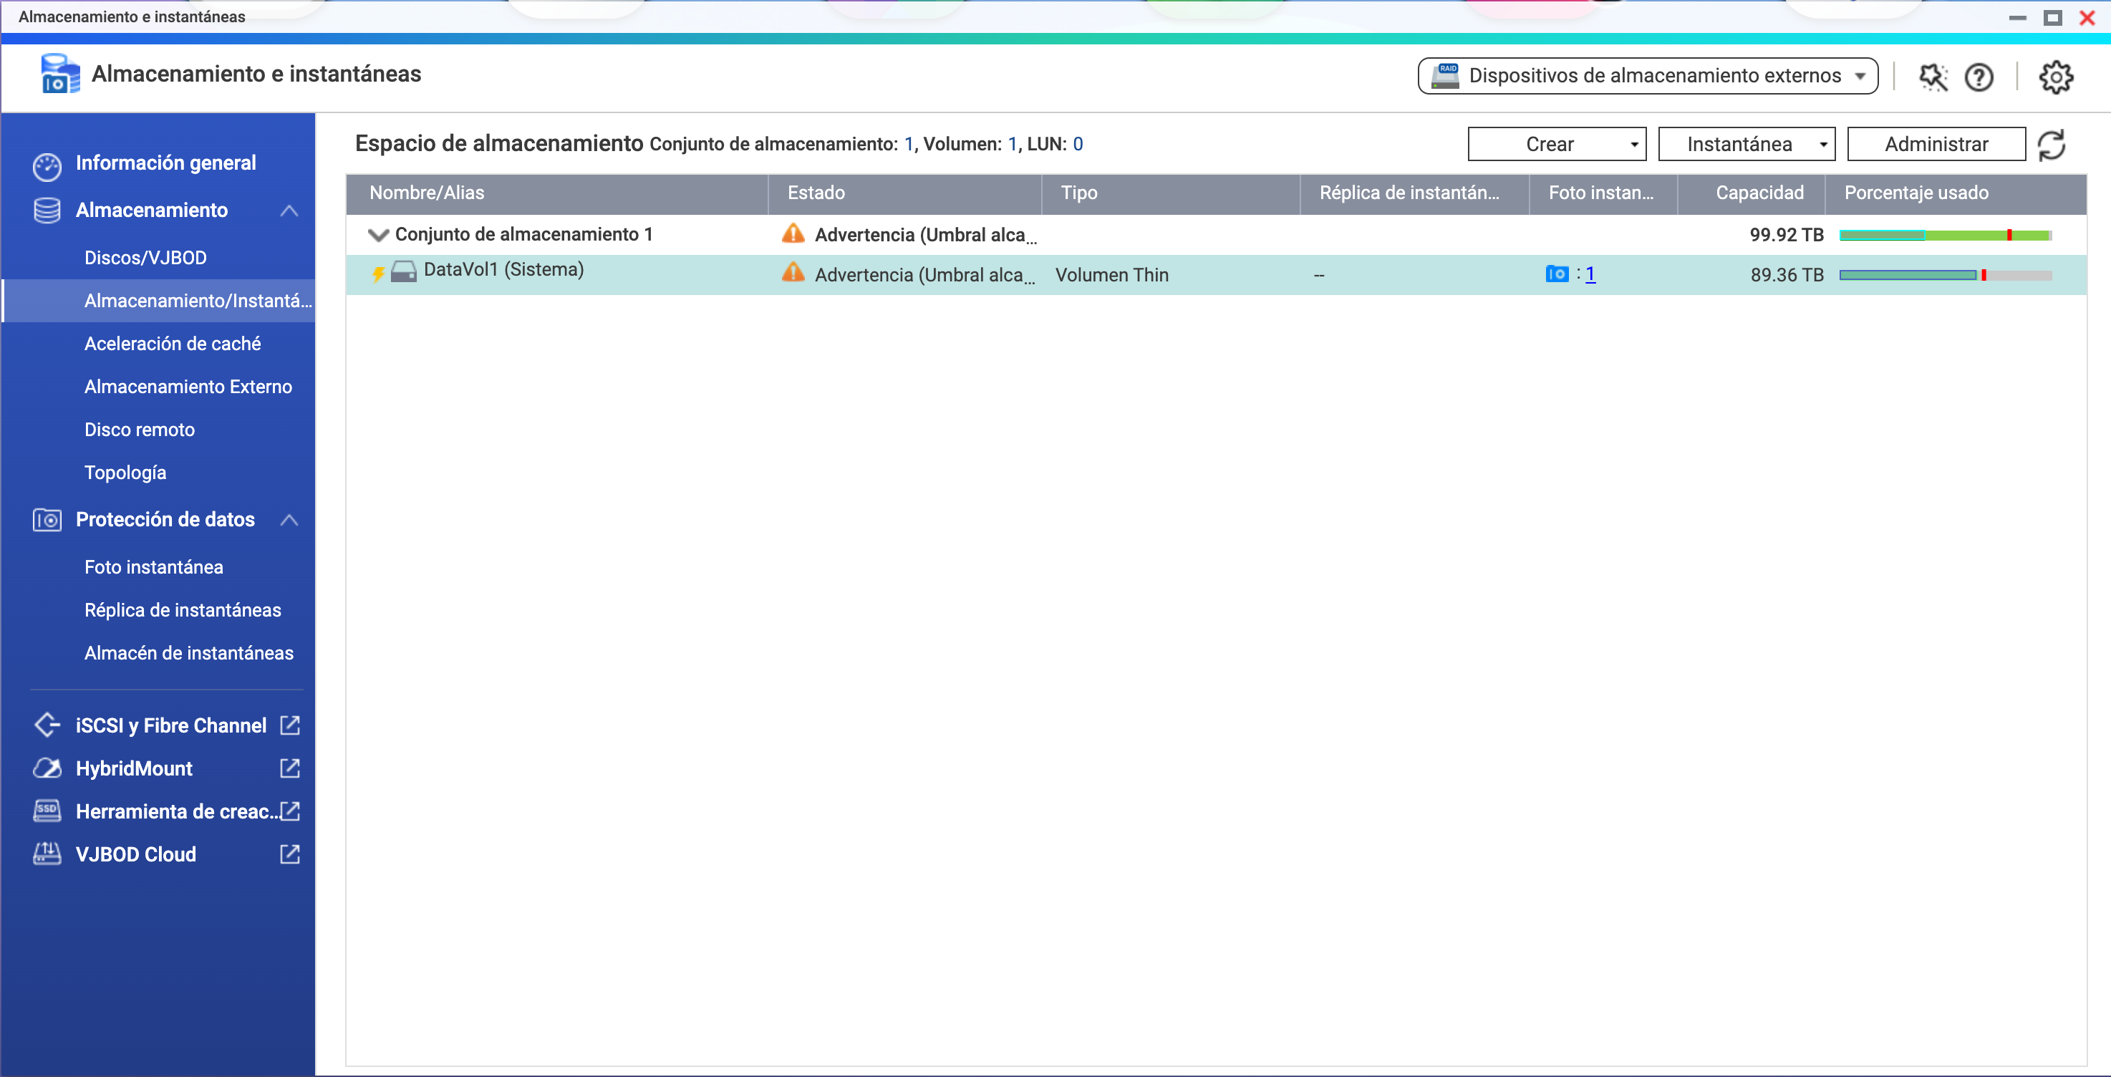Open Dispositivos de almacenamiento externos dropdown
Image resolution: width=2111 pixels, height=1077 pixels.
1647,75
